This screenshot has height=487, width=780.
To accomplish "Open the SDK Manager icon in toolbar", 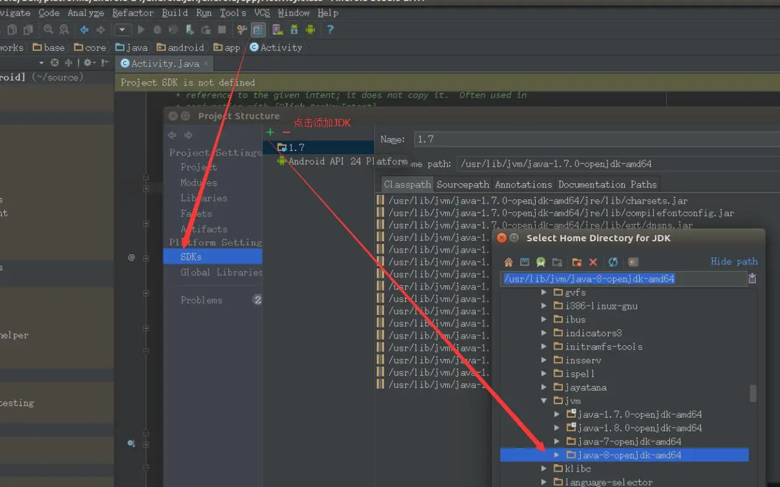I will 294,30.
